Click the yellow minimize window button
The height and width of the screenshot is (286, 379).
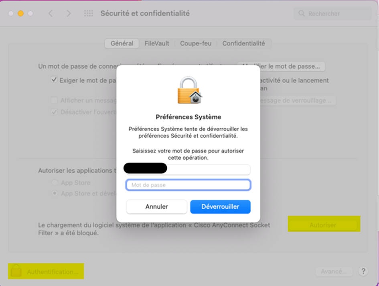coord(21,13)
